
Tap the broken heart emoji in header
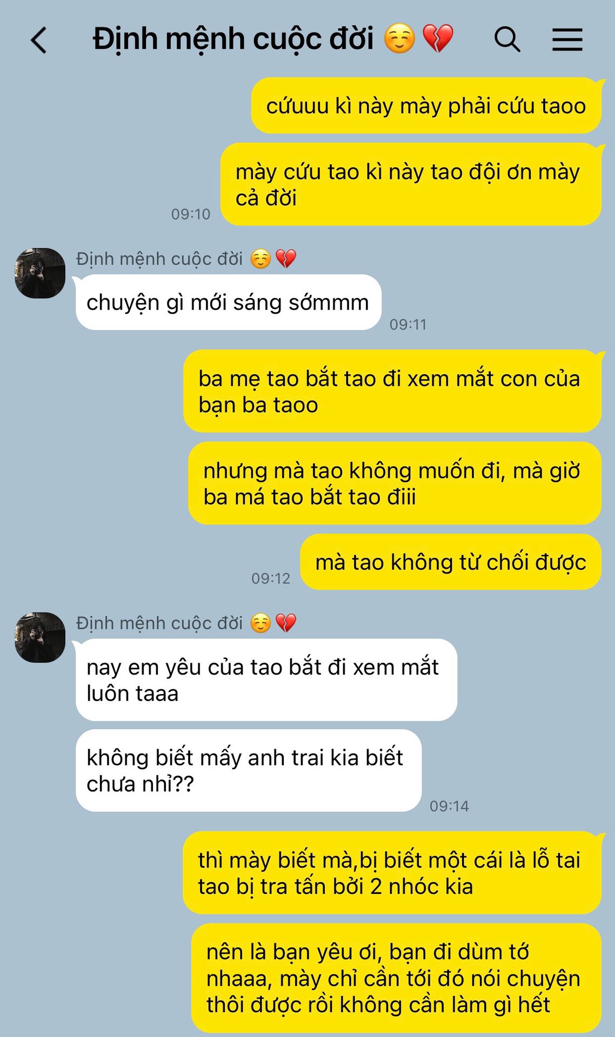point(438,39)
